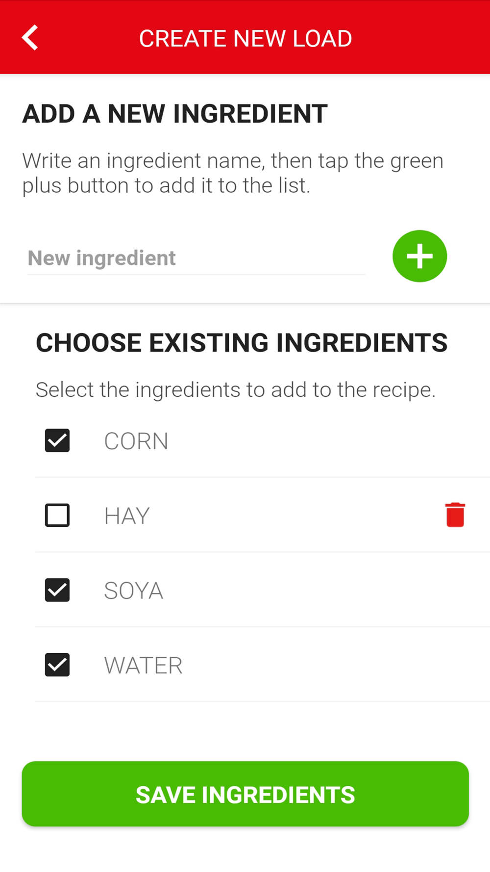
Task: Tap the green plus add button
Action: 419,256
